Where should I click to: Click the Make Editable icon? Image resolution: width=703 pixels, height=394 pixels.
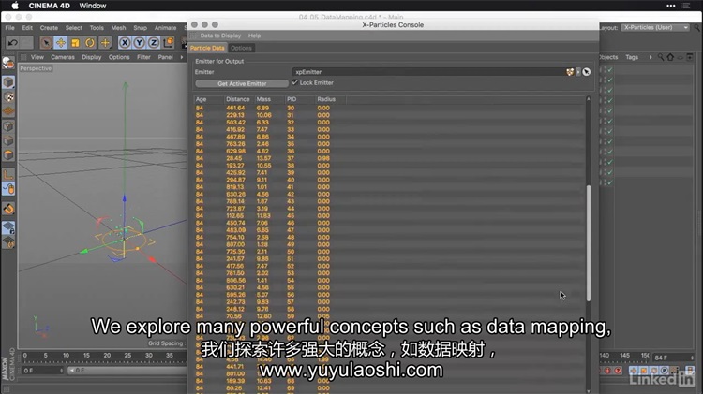[x=8, y=63]
